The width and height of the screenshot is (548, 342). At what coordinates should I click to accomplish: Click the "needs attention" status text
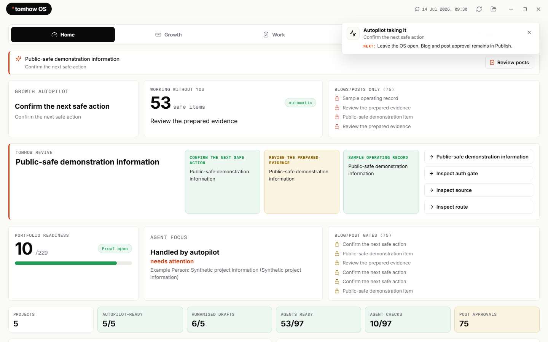(172, 261)
